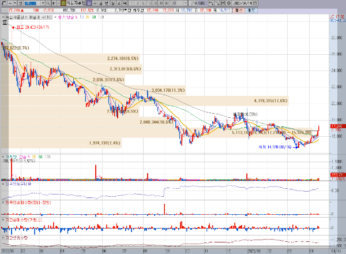Open the dropdown arrow next to 주 button

click(x=15, y=3)
